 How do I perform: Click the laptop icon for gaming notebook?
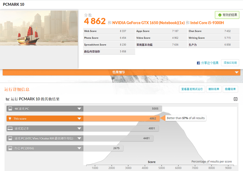coord(10,129)
